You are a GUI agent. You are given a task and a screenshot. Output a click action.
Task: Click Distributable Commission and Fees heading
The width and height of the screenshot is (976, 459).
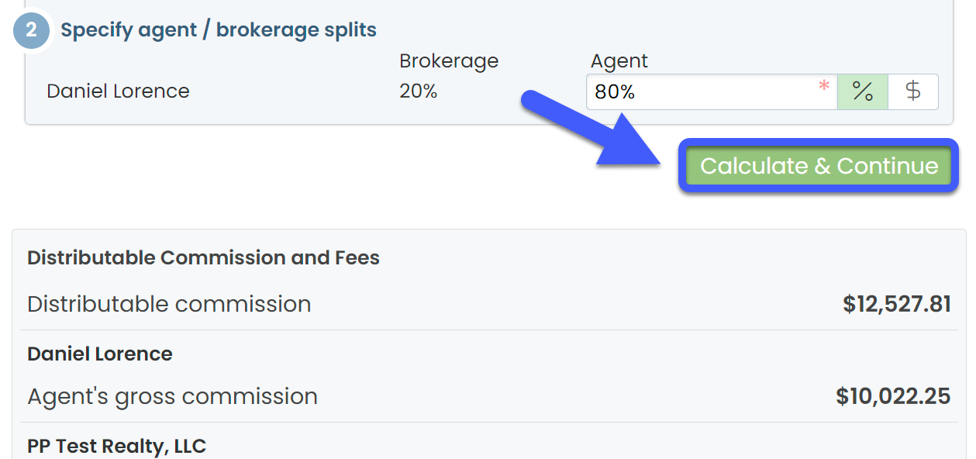point(203,257)
